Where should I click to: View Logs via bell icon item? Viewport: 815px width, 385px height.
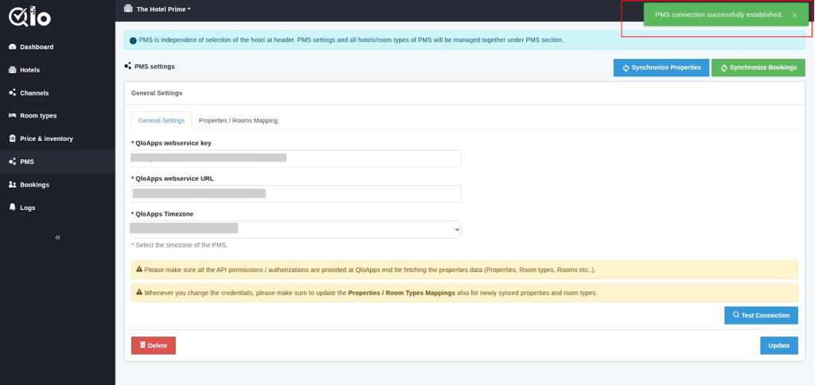coord(27,208)
